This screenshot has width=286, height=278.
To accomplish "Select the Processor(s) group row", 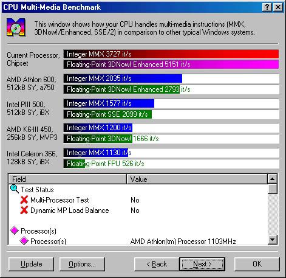I will (138, 231).
